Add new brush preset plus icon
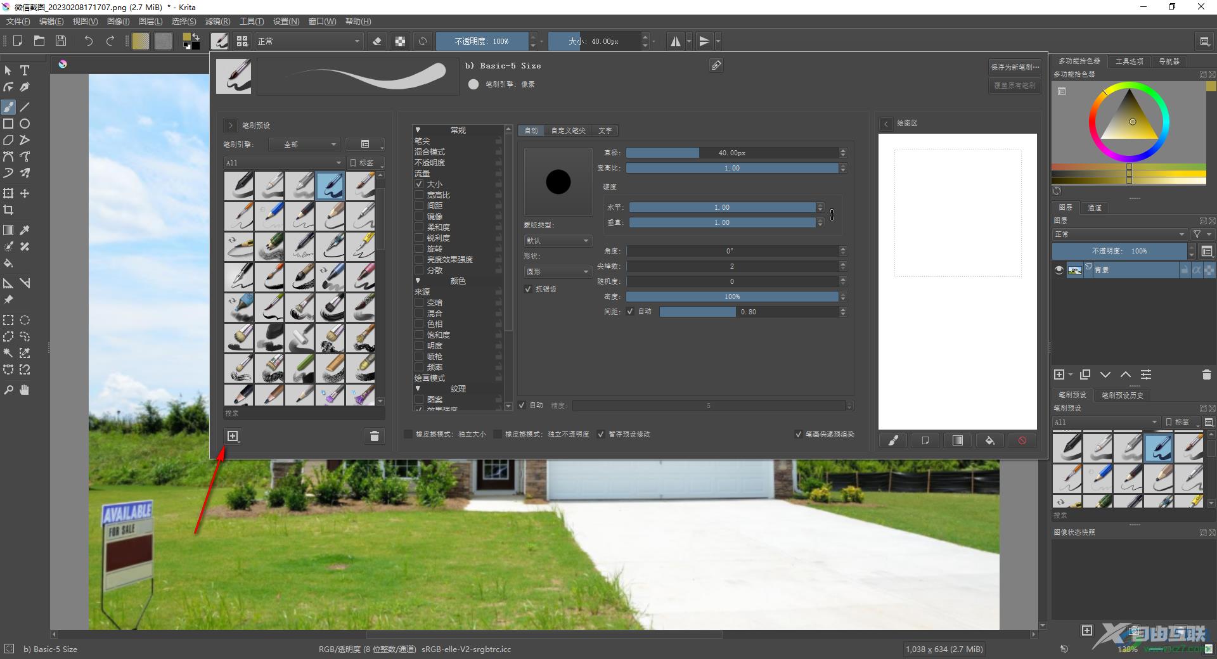The width and height of the screenshot is (1217, 659). point(233,436)
